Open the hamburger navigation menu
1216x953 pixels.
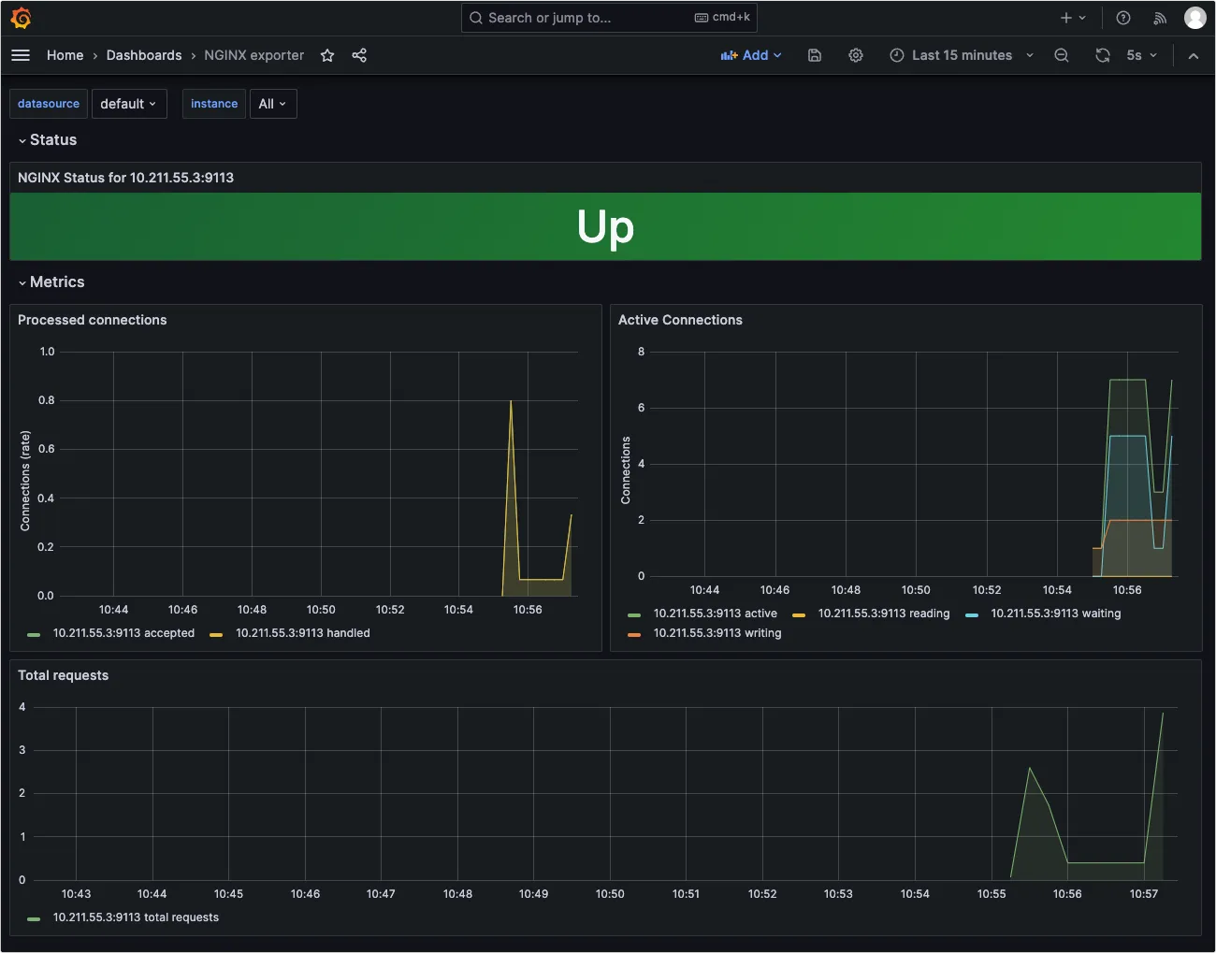(21, 55)
